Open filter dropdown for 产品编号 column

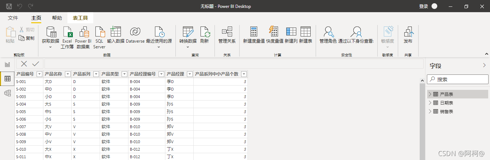tap(39, 74)
